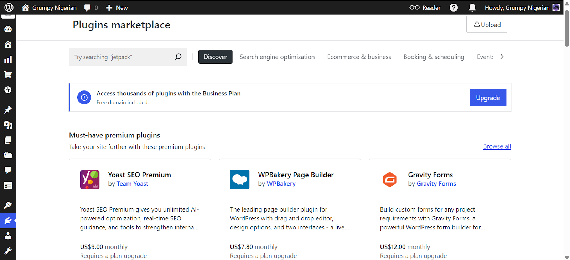The image size is (570, 260).
Task: Select the Plugins plug icon in the sidebar
Action: tap(8, 221)
